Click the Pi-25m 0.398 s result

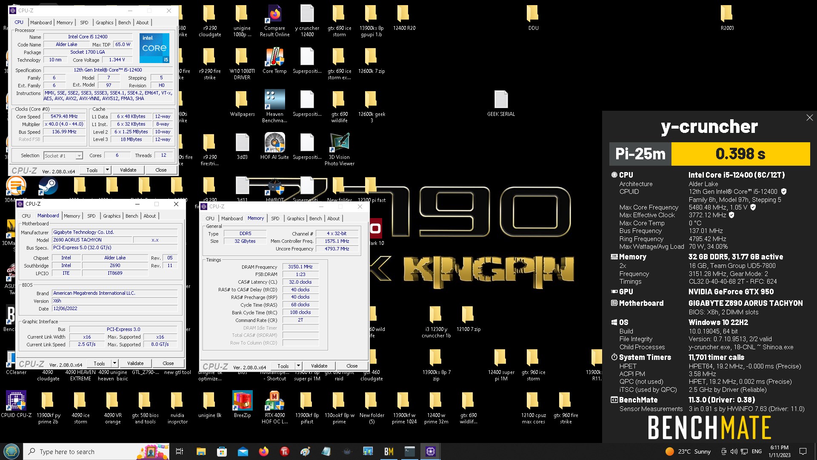click(x=709, y=154)
